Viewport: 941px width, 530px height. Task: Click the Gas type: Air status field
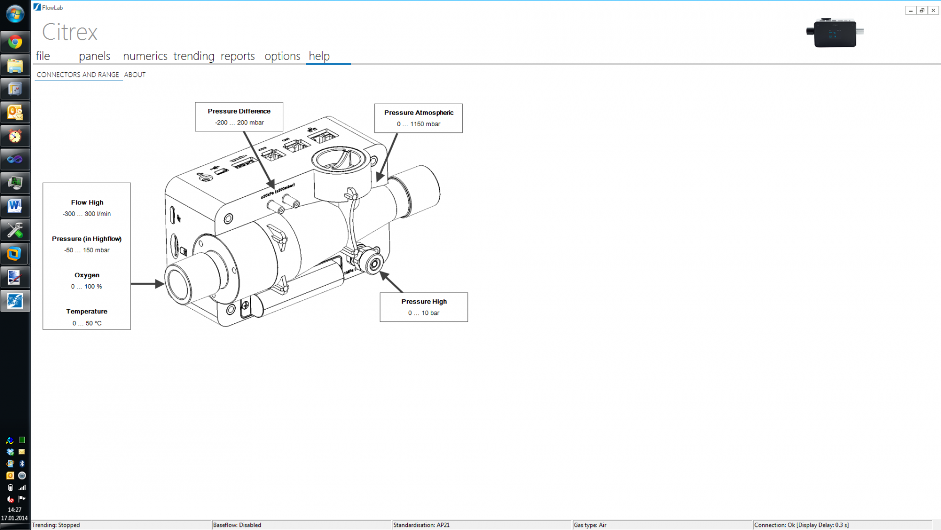590,525
